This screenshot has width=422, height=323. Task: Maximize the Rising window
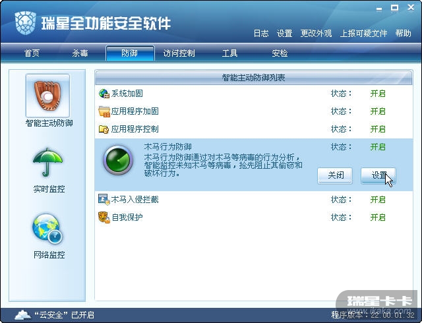pos(394,8)
